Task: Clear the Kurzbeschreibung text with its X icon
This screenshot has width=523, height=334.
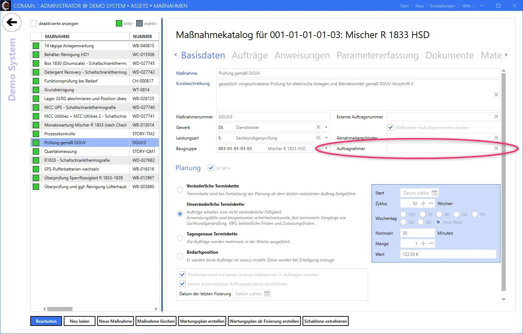Action: pyautogui.click(x=496, y=94)
